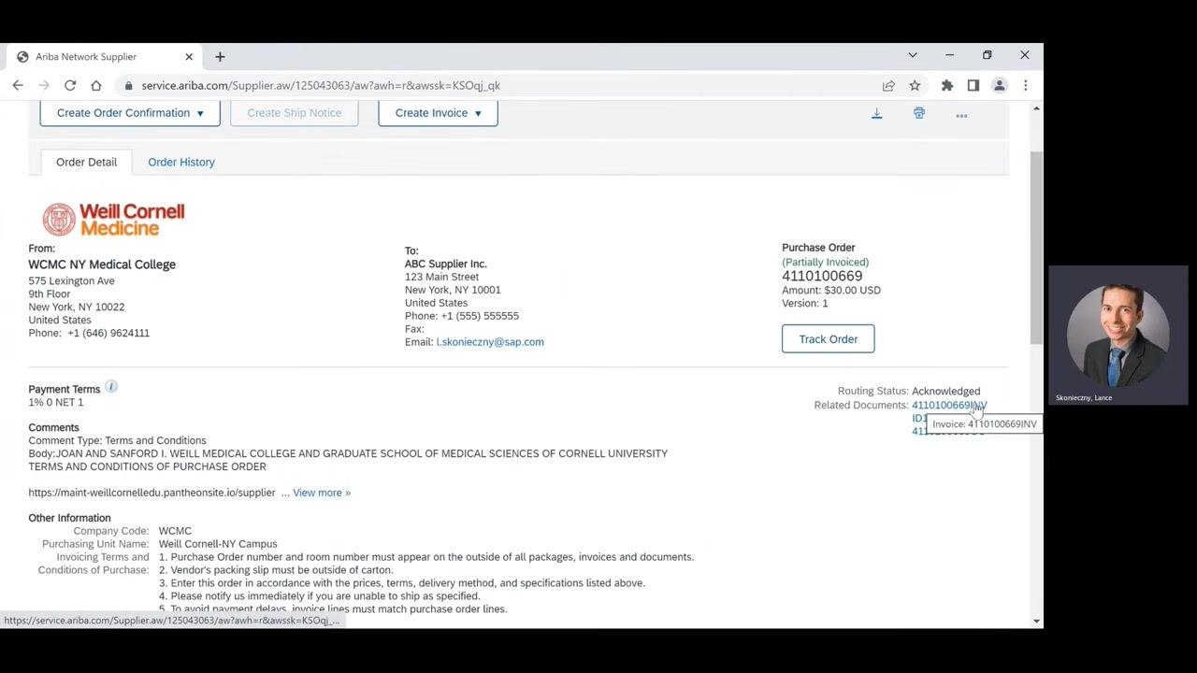Viewport: 1197px width, 673px height.
Task: Click the Acknowledged routing status value
Action: pyautogui.click(x=945, y=392)
